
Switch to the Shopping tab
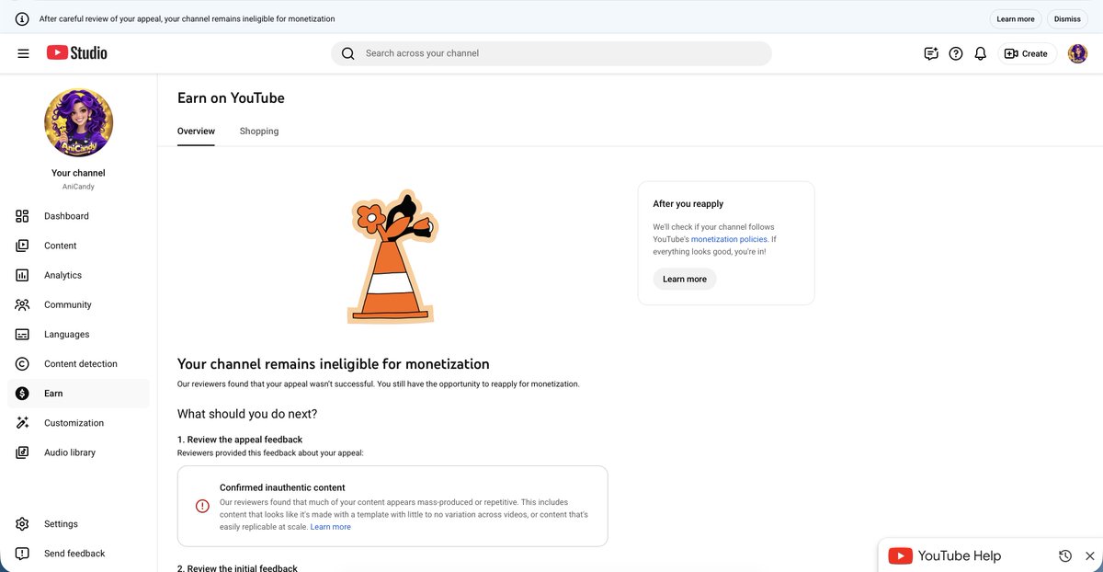tap(259, 132)
